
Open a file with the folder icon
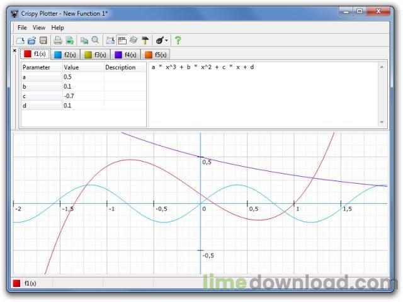(x=31, y=40)
